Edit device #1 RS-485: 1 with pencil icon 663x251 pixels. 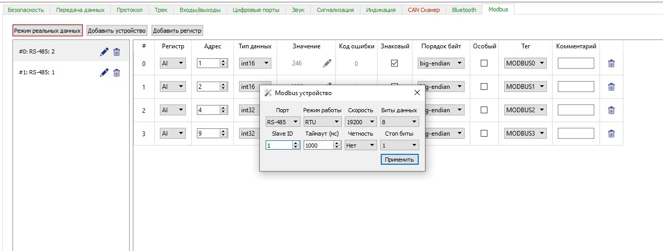tap(104, 73)
